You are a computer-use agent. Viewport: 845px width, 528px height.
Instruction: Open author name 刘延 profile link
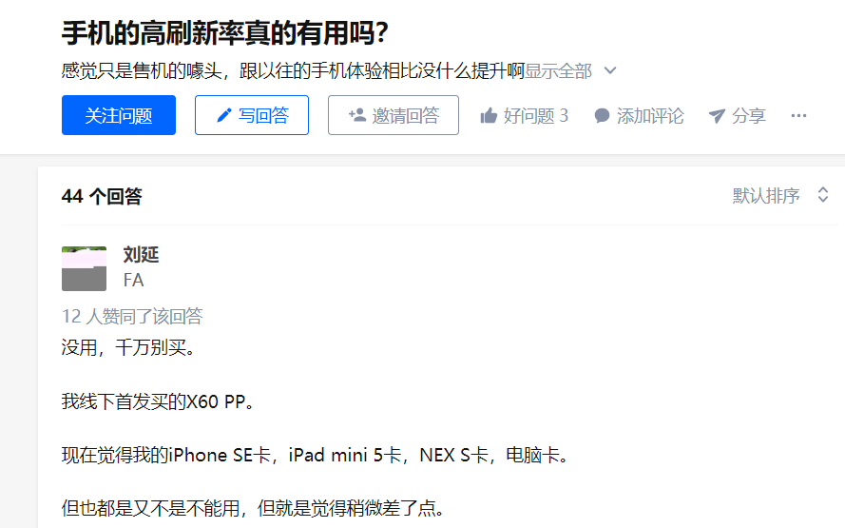[x=142, y=255]
